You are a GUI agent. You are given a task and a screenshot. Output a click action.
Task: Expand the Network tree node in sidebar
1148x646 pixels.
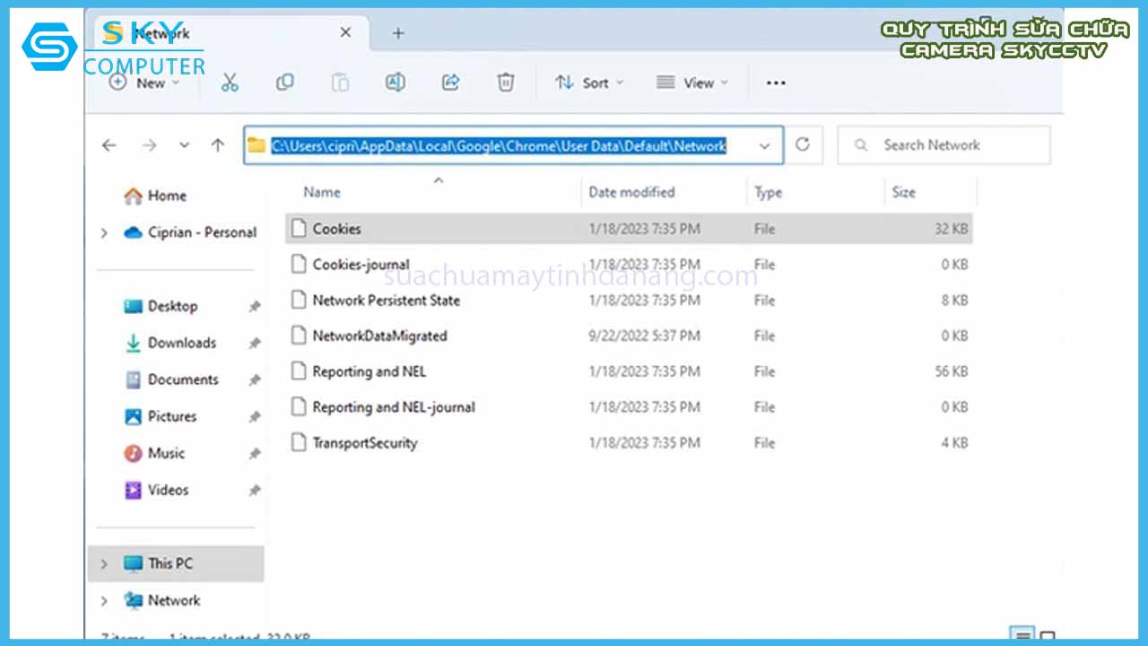click(x=104, y=601)
